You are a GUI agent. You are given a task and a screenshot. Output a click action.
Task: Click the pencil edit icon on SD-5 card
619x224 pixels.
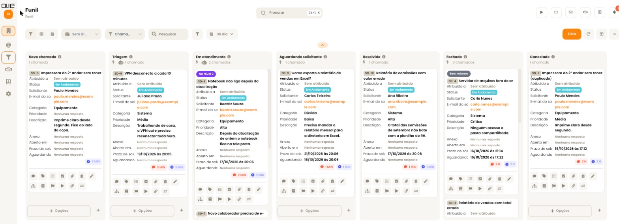point(92,176)
